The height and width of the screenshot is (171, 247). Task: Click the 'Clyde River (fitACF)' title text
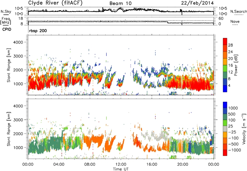click(x=55, y=3)
